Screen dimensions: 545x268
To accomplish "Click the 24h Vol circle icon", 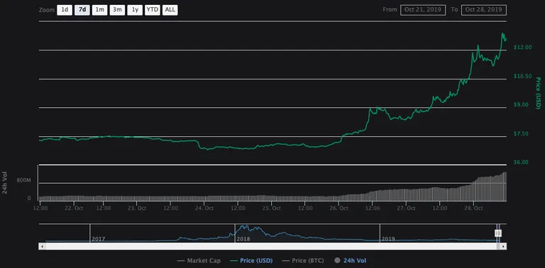I will (337, 261).
